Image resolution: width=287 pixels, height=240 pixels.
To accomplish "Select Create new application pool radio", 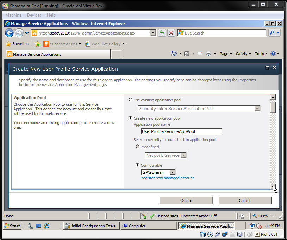I will pyautogui.click(x=130, y=118).
